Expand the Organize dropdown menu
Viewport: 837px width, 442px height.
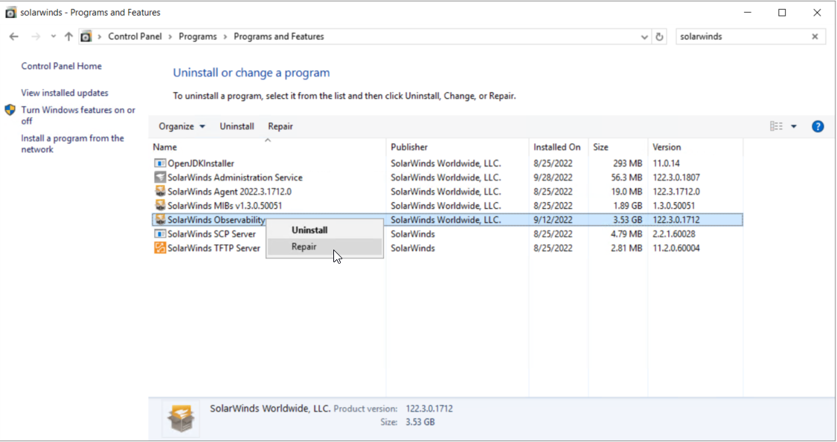click(182, 126)
